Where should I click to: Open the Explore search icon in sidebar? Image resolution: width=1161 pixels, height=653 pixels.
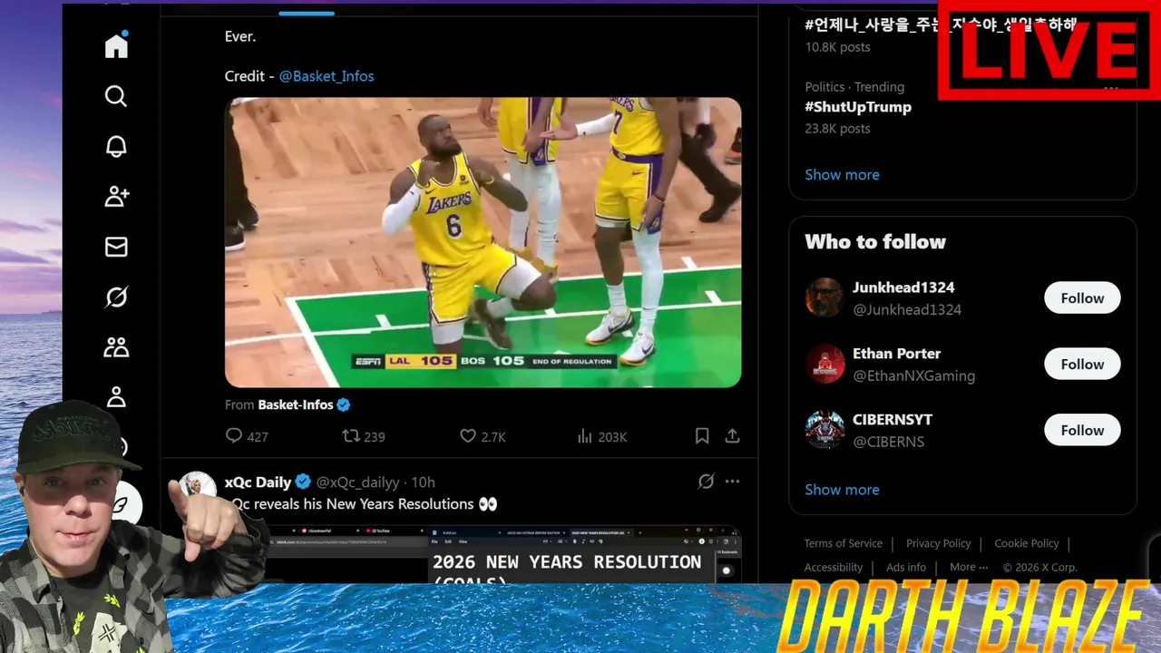116,96
